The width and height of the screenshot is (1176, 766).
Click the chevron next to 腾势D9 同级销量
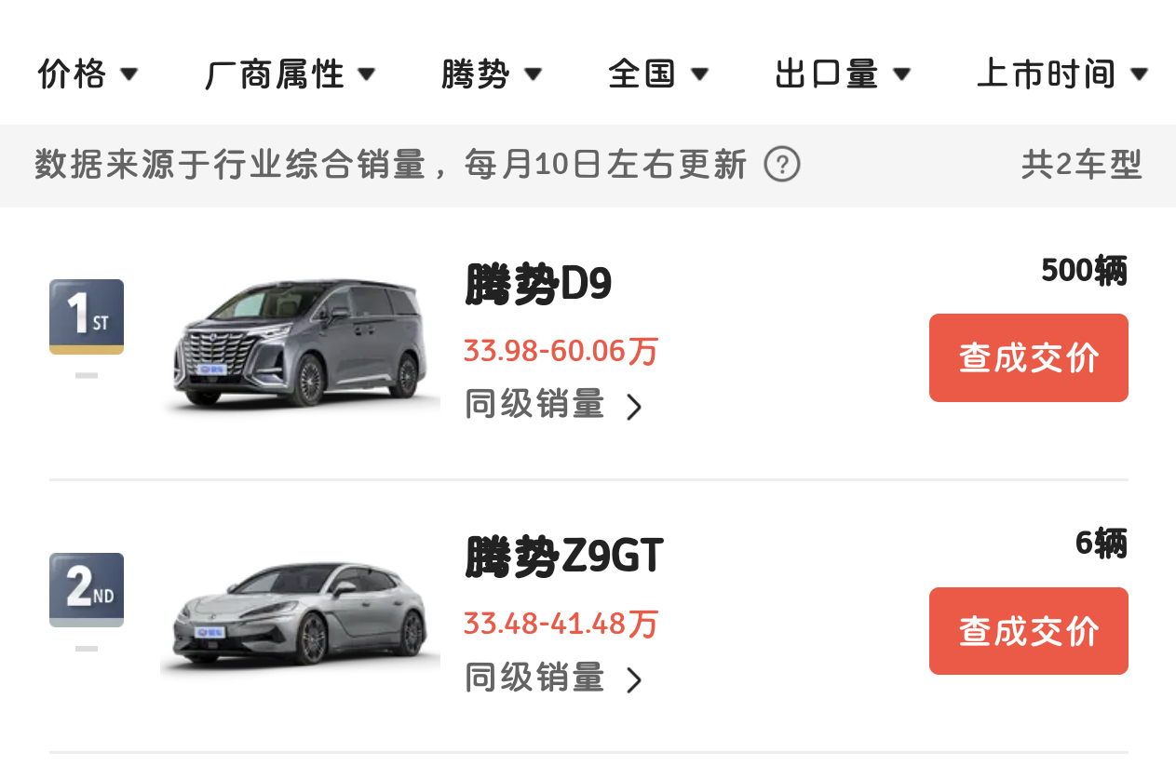636,405
